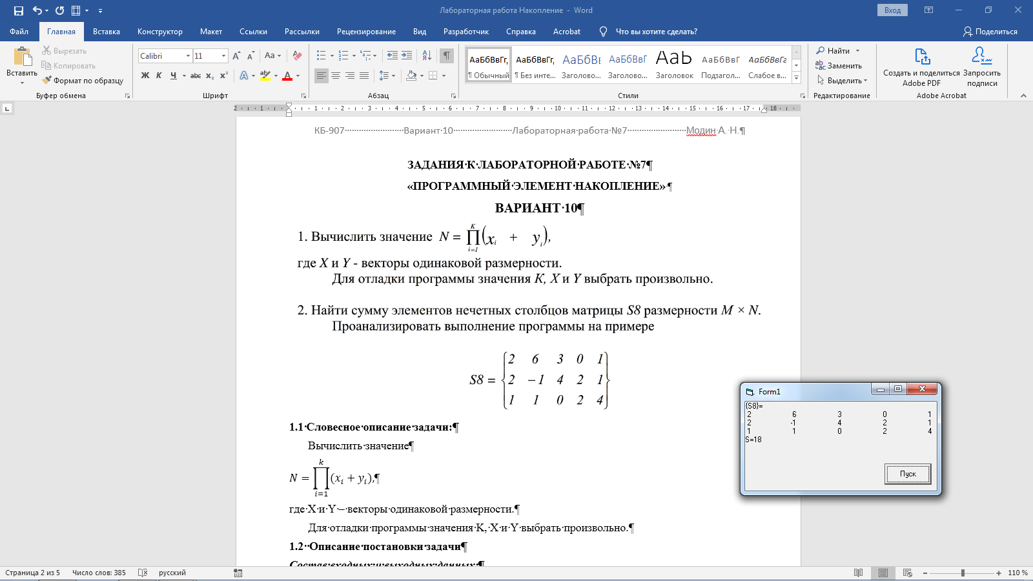Toggle paragraph marks display ¶

pyautogui.click(x=447, y=56)
